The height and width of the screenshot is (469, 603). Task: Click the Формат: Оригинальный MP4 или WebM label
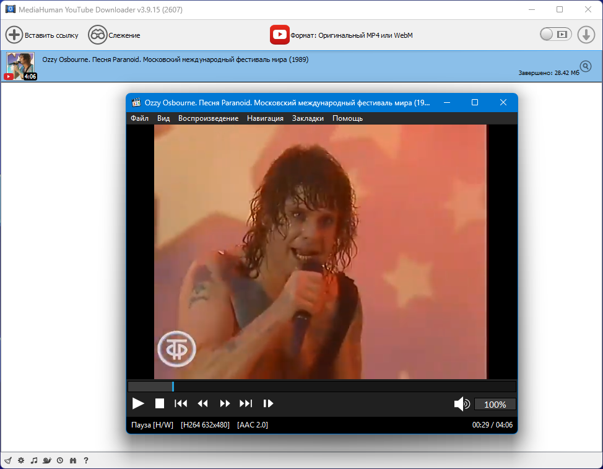[x=352, y=35]
